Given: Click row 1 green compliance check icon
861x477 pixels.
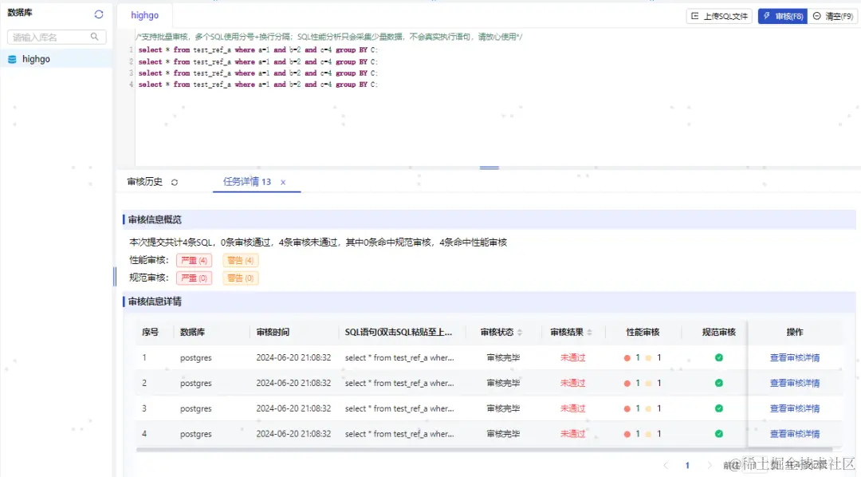Looking at the screenshot, I should [x=719, y=357].
